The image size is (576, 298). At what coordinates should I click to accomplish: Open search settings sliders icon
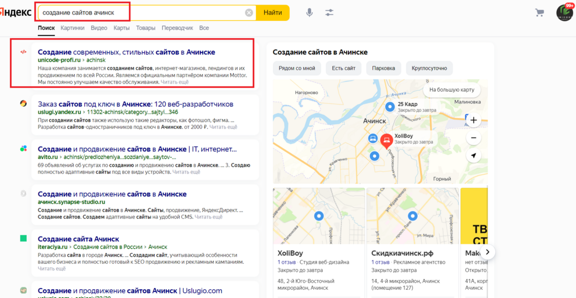(x=329, y=12)
